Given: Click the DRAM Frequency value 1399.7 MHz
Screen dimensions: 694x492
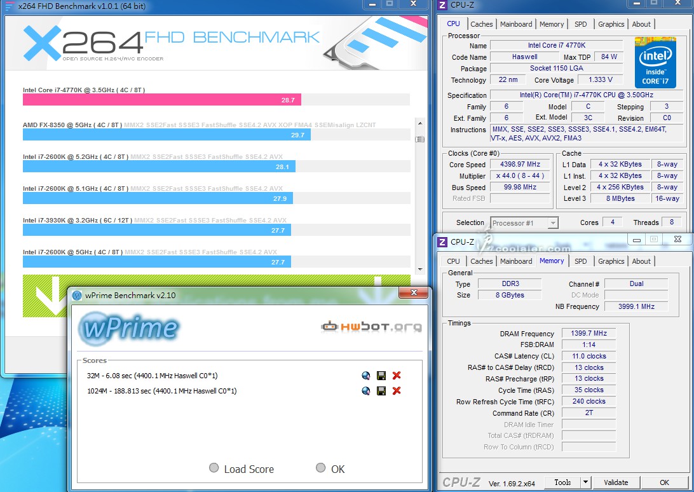Looking at the screenshot, I should [x=589, y=334].
